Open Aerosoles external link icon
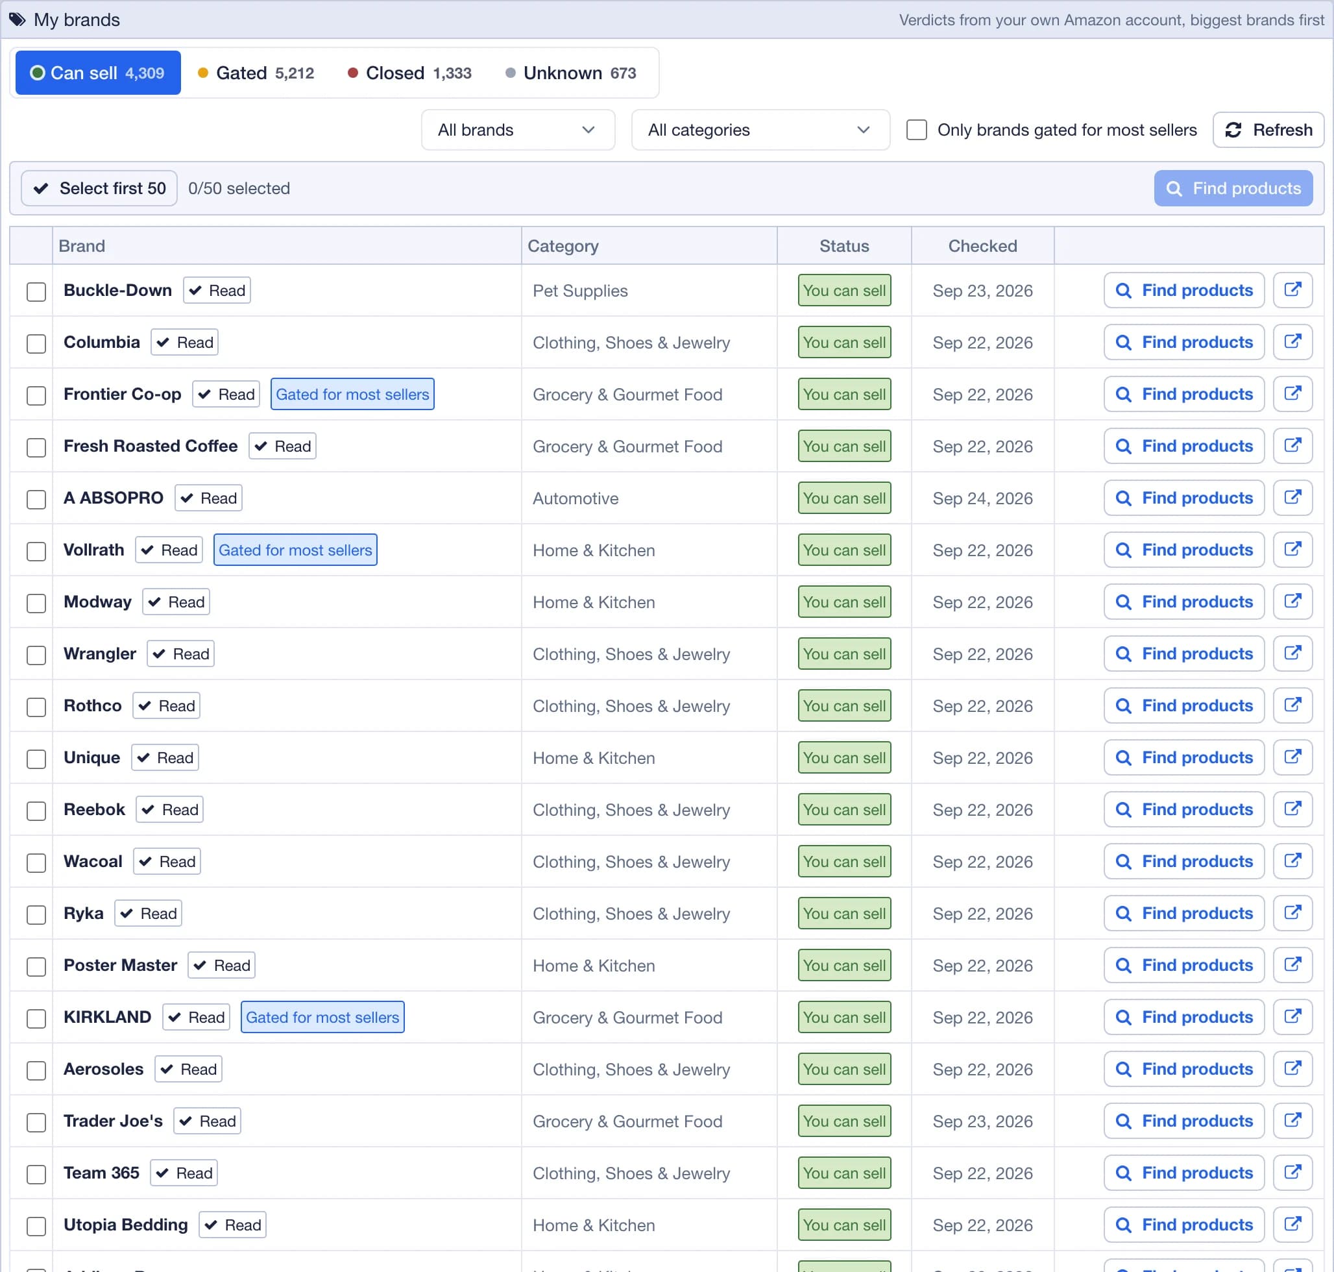The height and width of the screenshot is (1272, 1334). click(1292, 1070)
